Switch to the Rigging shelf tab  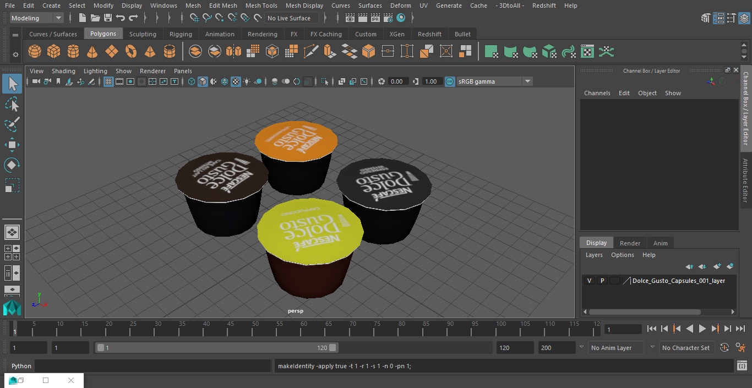(x=181, y=34)
